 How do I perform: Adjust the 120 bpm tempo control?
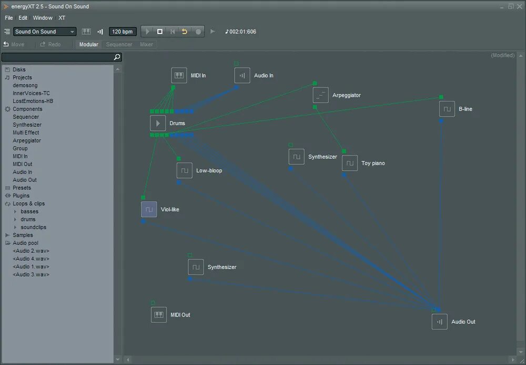122,31
